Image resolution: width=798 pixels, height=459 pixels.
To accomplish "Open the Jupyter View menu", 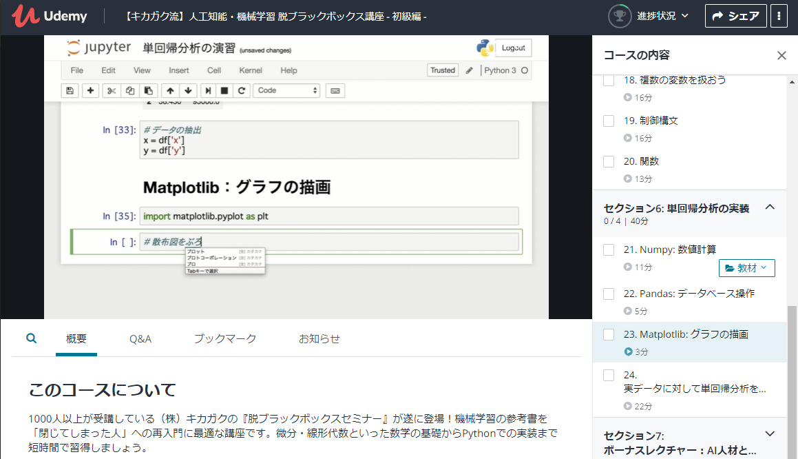I will (x=142, y=70).
